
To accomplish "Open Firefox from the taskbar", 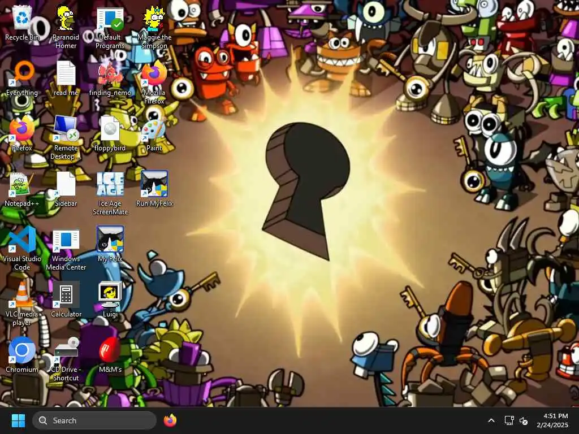I will tap(170, 420).
